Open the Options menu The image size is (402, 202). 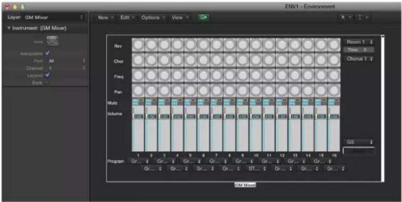[152, 18]
